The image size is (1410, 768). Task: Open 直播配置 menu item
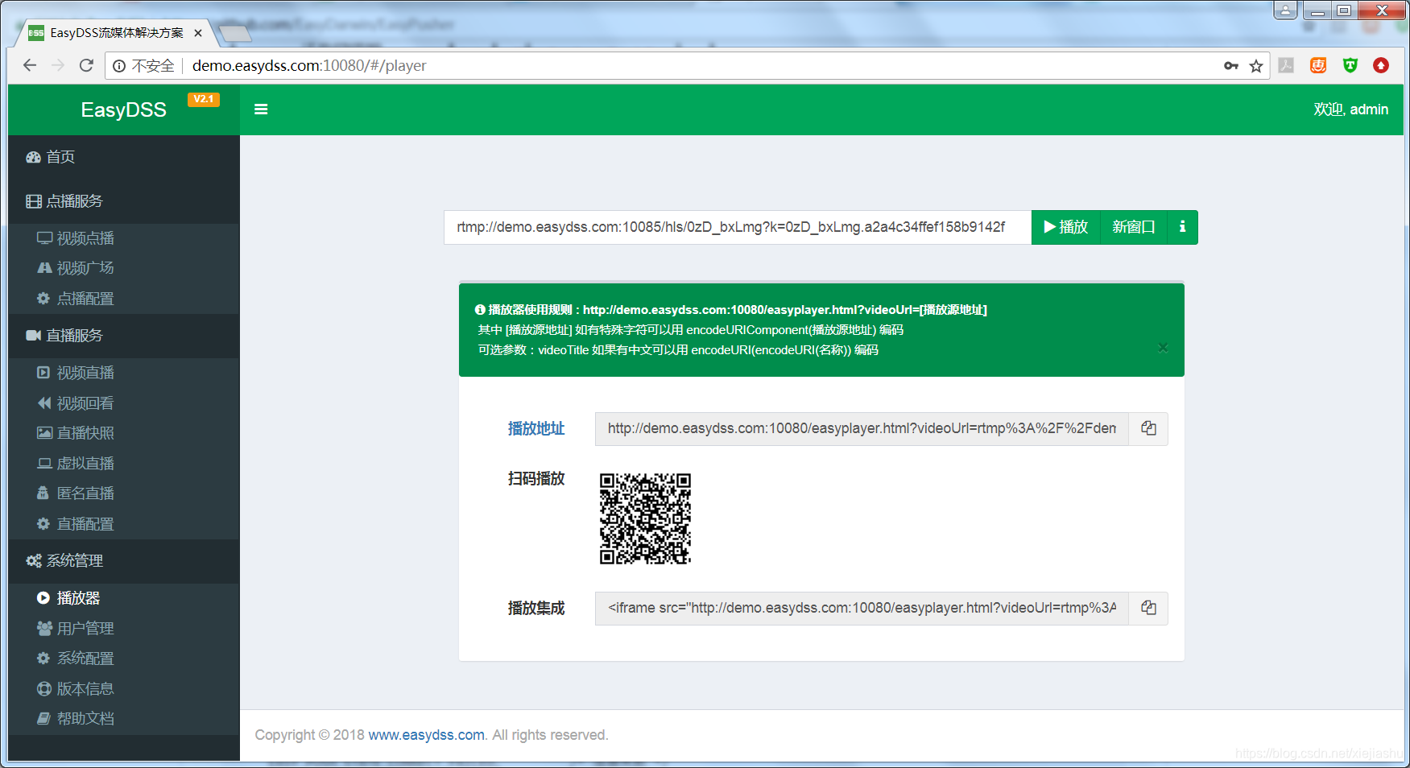click(x=124, y=524)
